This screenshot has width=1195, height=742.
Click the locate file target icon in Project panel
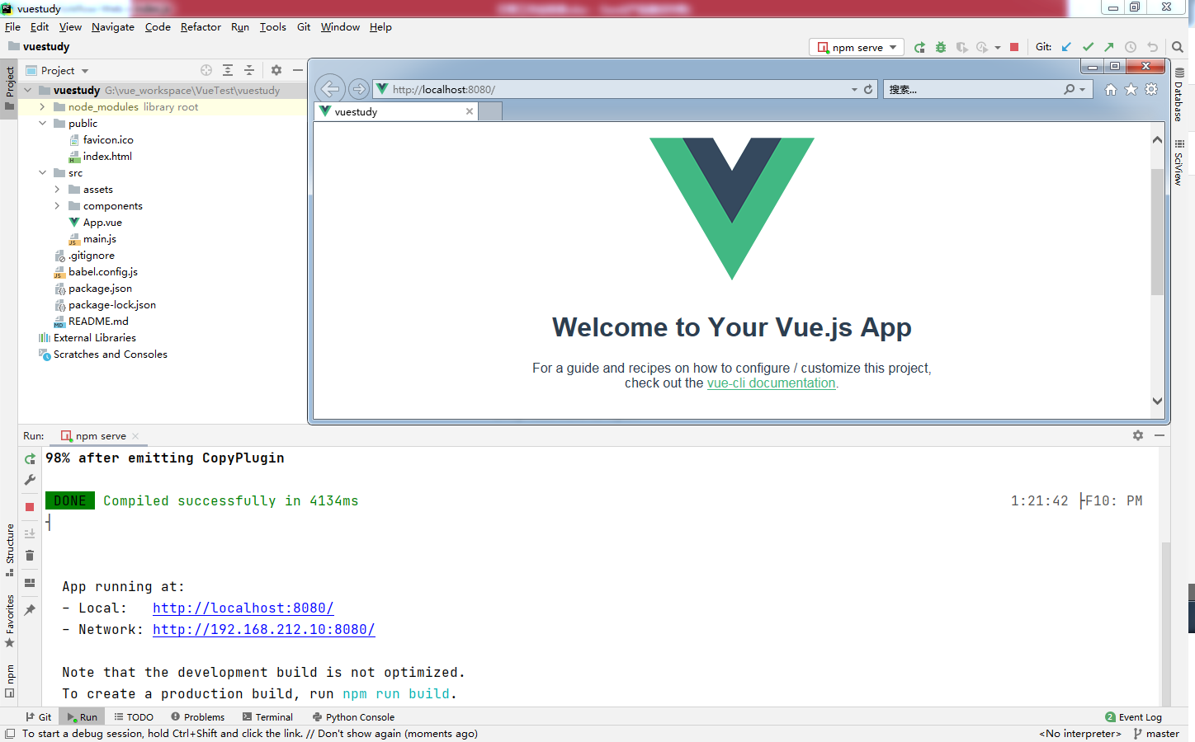[206, 70]
